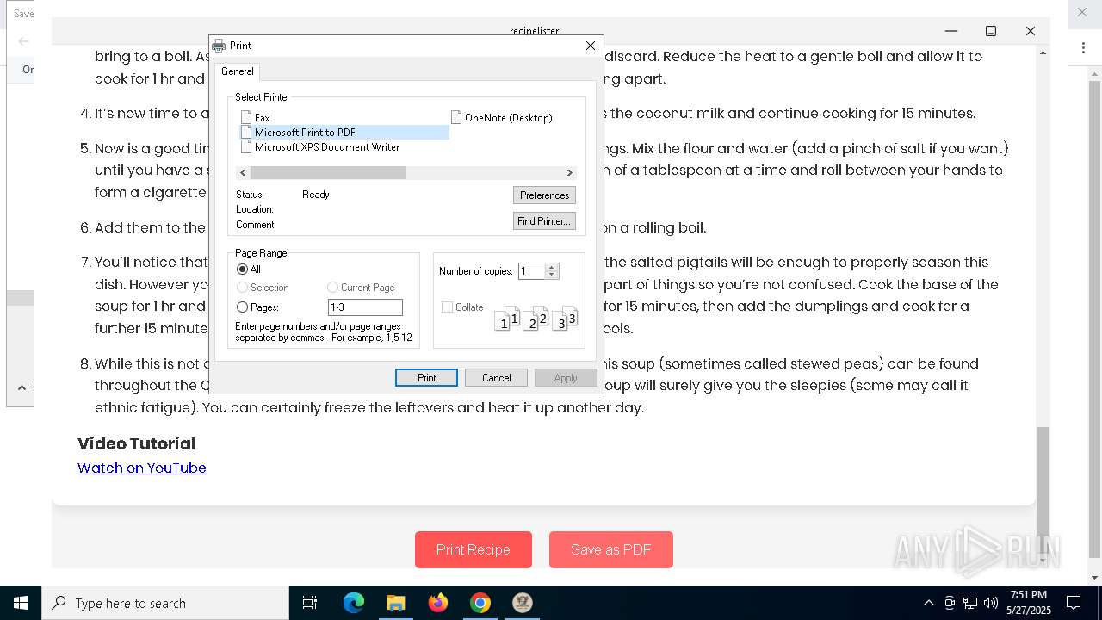Minimize the recipelister window
The image size is (1102, 620).
tap(951, 31)
